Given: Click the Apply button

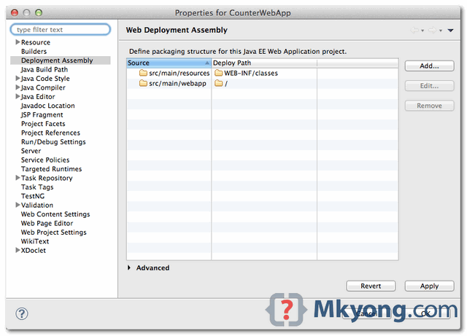Looking at the screenshot, I should pyautogui.click(x=430, y=286).
